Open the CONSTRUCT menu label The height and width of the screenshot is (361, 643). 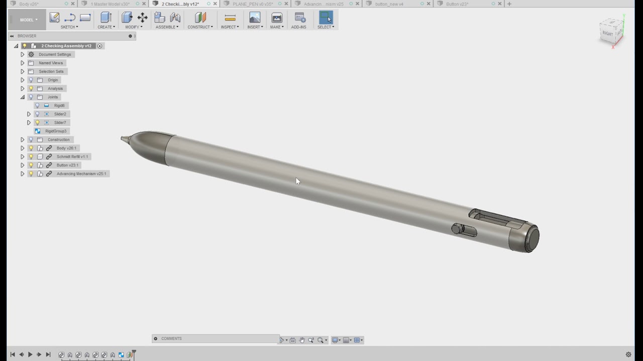200,27
